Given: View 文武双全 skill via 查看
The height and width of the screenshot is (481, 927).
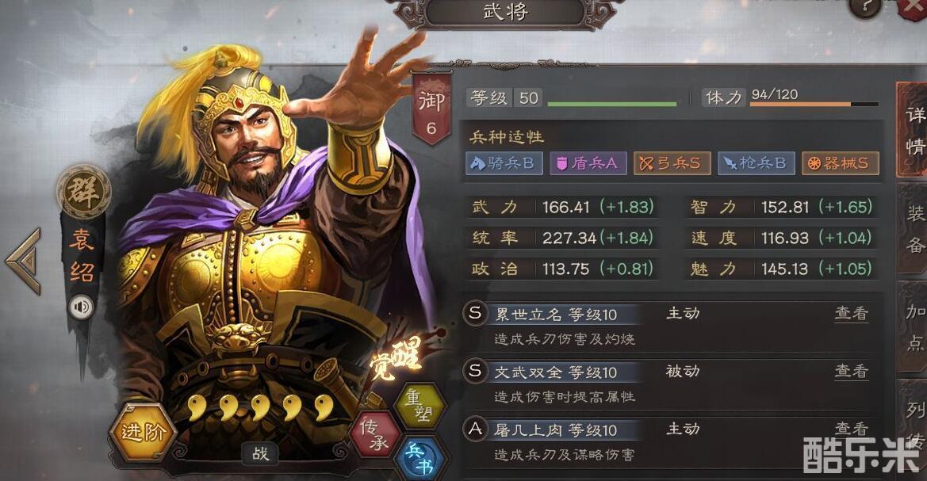Looking at the screenshot, I should point(852,371).
